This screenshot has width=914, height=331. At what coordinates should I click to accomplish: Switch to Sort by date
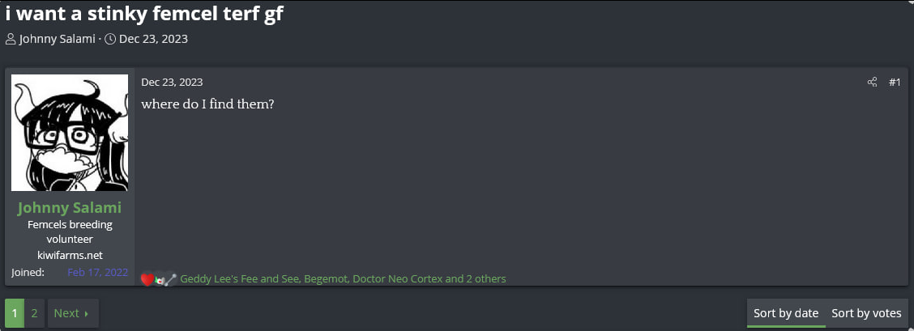coord(786,313)
